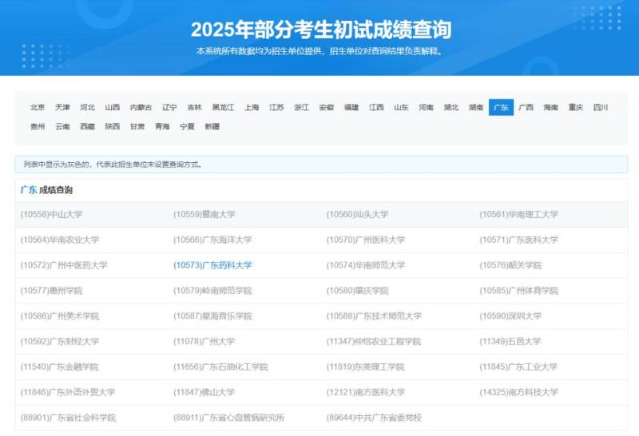Click the (10558)中山大学 entry
Screen dimensions: 639x436
[x=51, y=214]
